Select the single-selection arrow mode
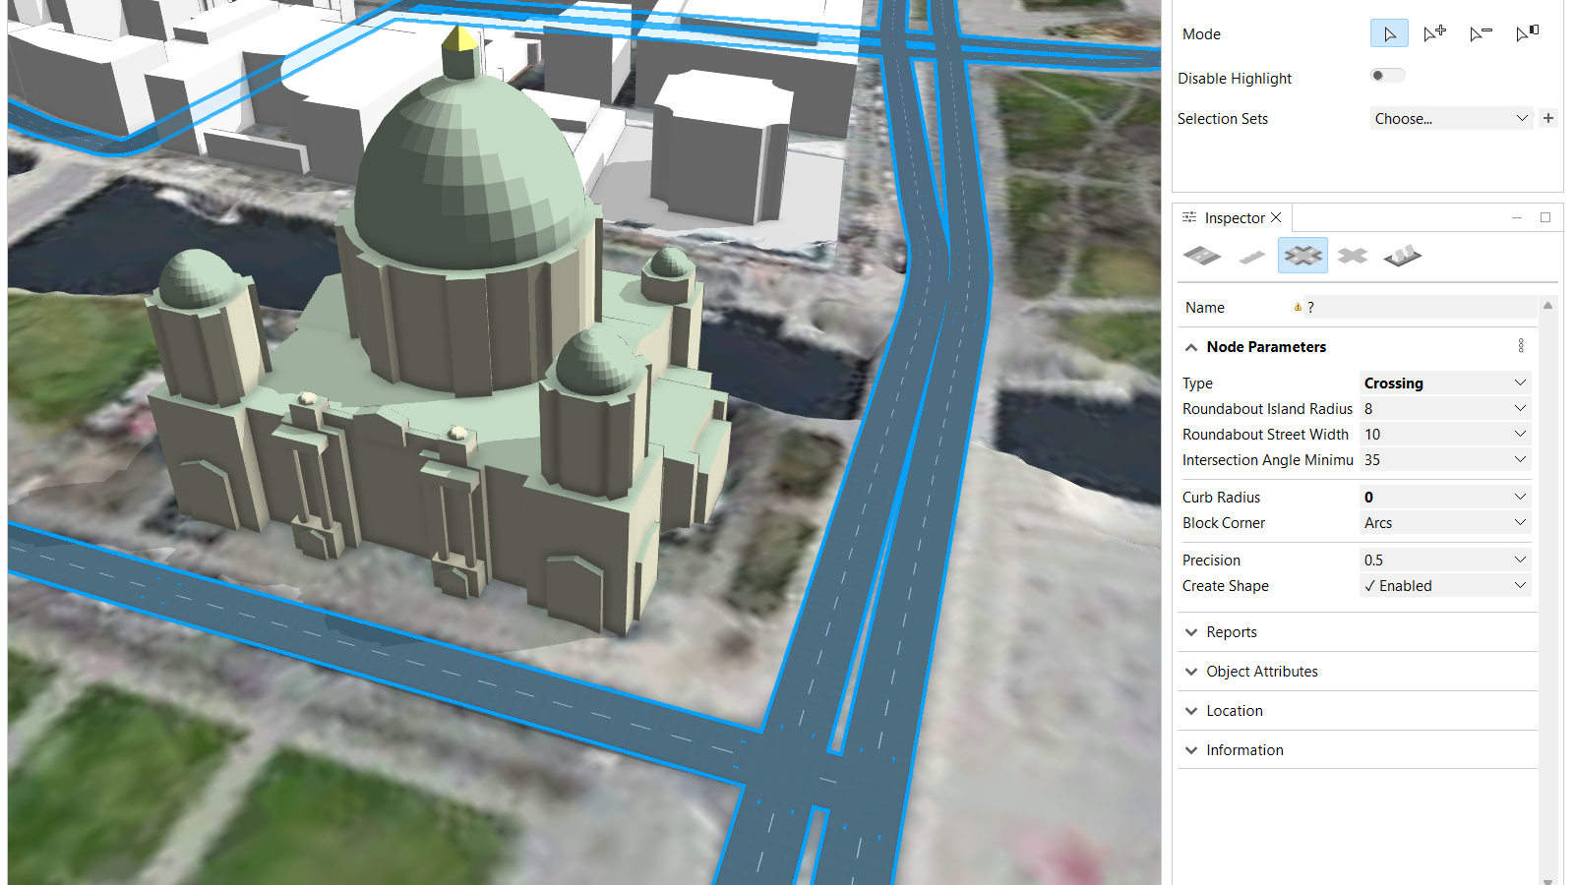Viewport: 1574px width, 885px height. coord(1389,34)
